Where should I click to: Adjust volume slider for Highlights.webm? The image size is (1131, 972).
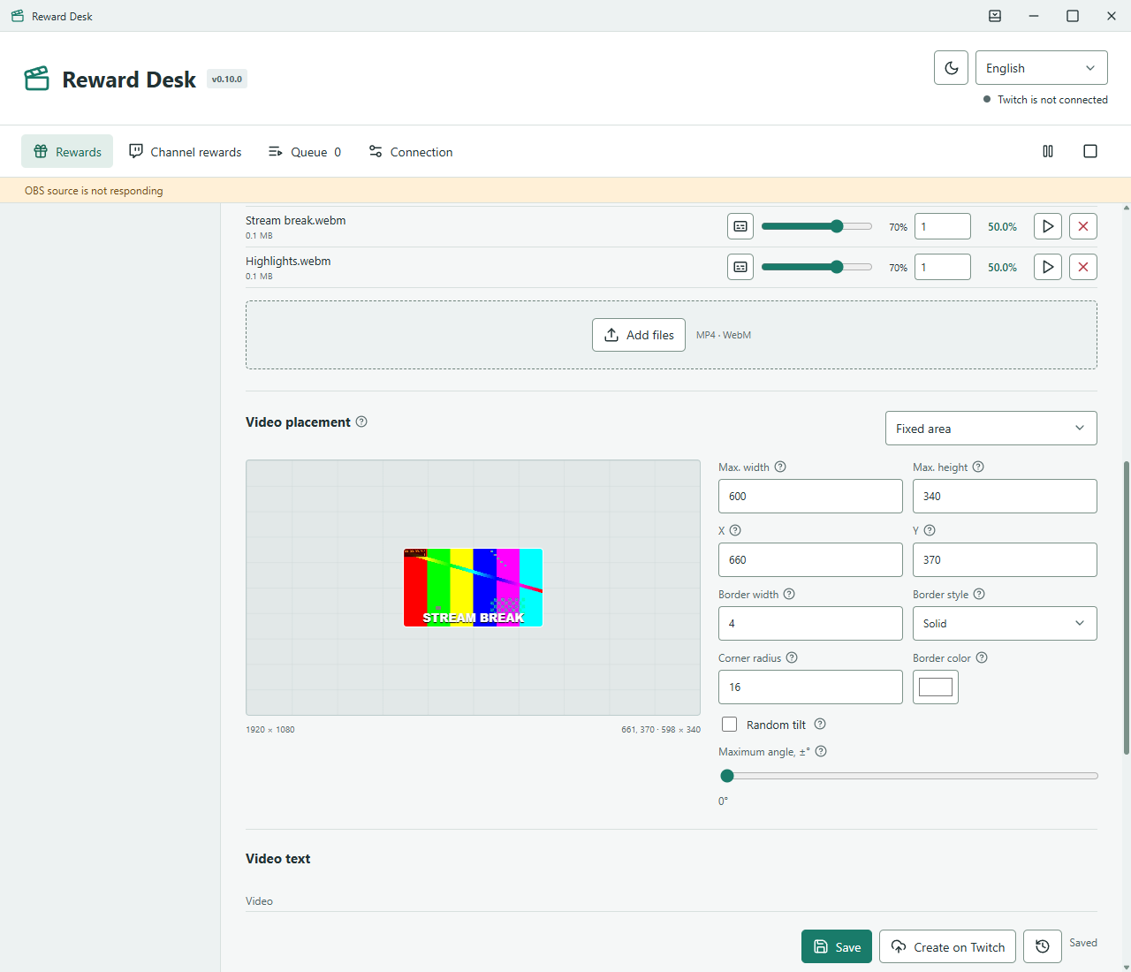[x=816, y=267]
